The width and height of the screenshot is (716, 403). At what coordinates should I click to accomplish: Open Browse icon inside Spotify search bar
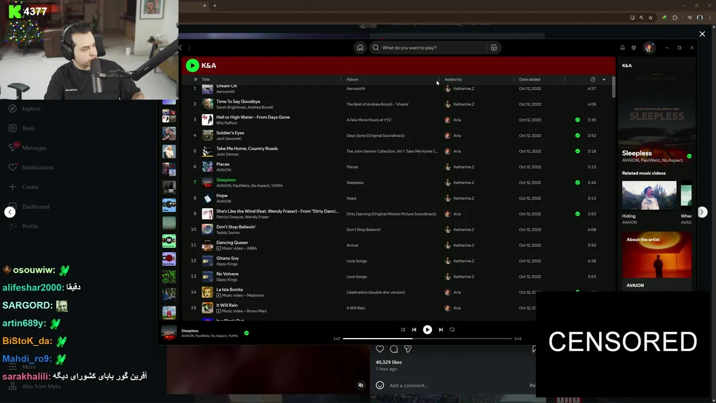[494, 48]
